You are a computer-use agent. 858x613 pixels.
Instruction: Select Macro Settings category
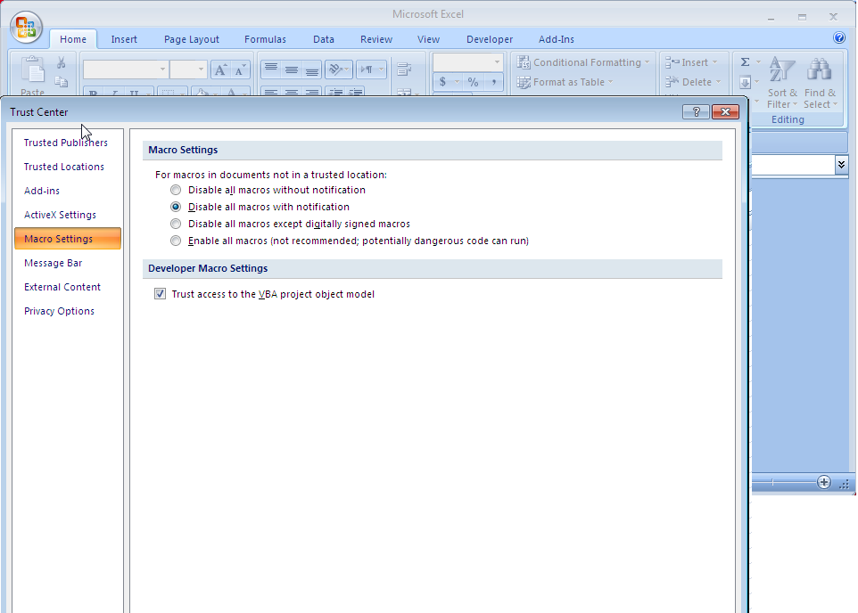[x=68, y=239]
